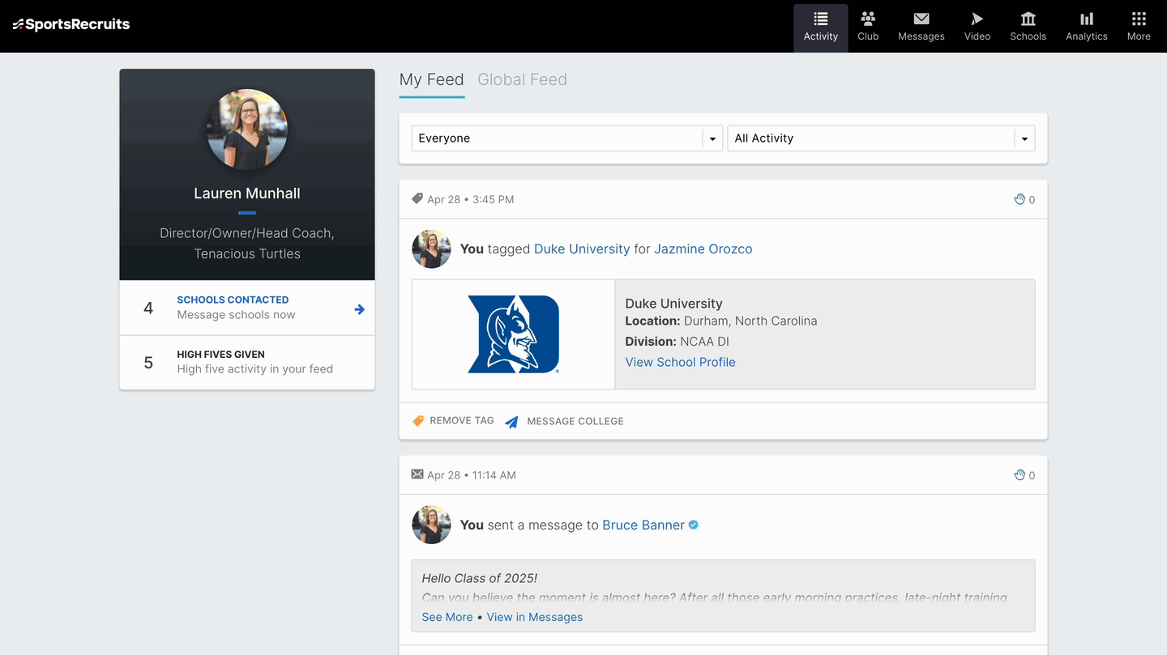Screen dimensions: 1167x655
Task: Open the Video nav tab
Action: tap(977, 27)
